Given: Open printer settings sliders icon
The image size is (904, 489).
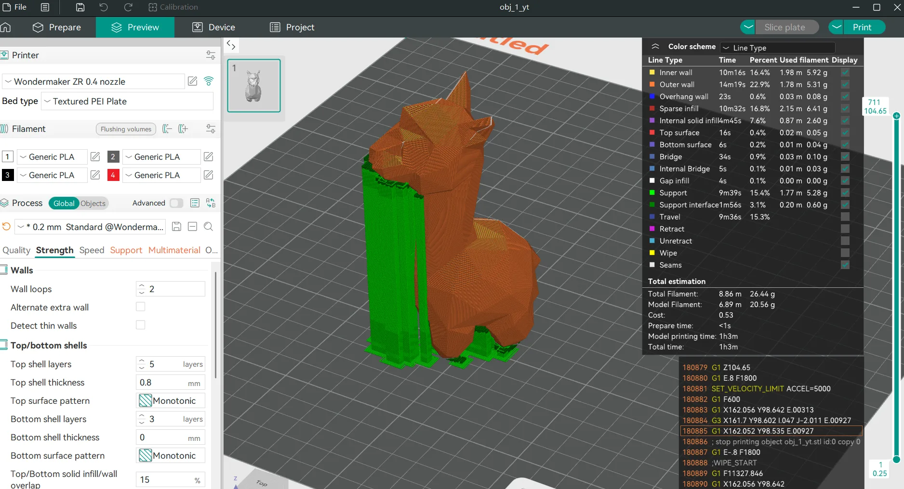Looking at the screenshot, I should click(211, 55).
